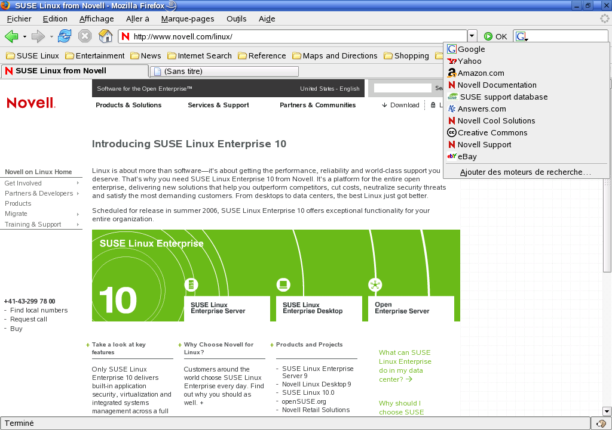Expand Partners & Developers sidebar arrow

[78, 193]
